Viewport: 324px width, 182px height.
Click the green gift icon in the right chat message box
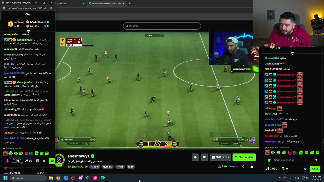pyautogui.click(x=269, y=160)
